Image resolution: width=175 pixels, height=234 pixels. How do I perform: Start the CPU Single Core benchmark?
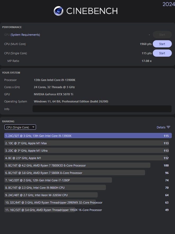(162, 53)
